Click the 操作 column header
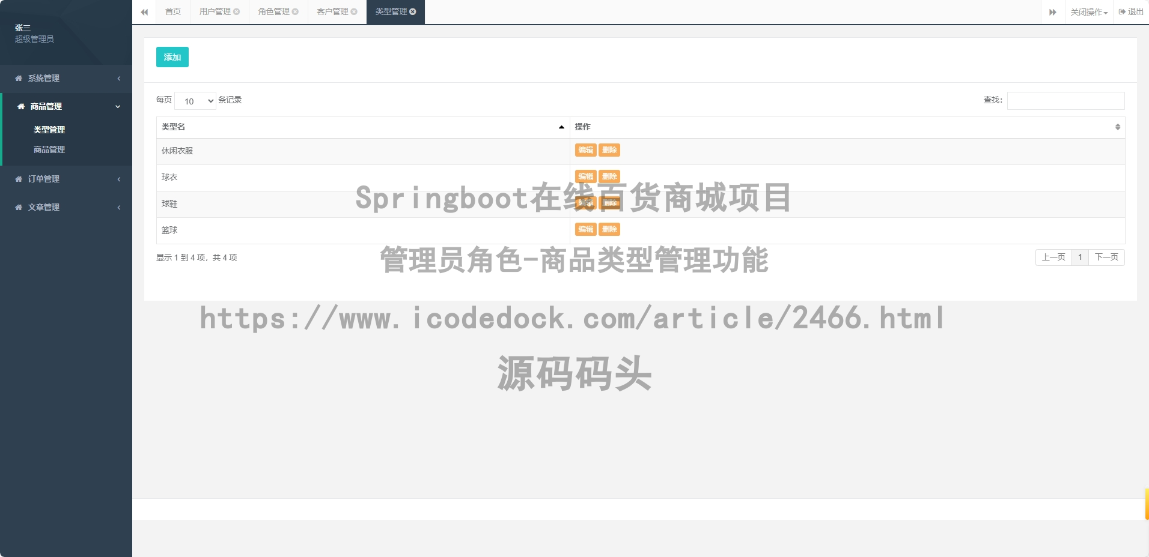1149x557 pixels. pyautogui.click(x=847, y=127)
